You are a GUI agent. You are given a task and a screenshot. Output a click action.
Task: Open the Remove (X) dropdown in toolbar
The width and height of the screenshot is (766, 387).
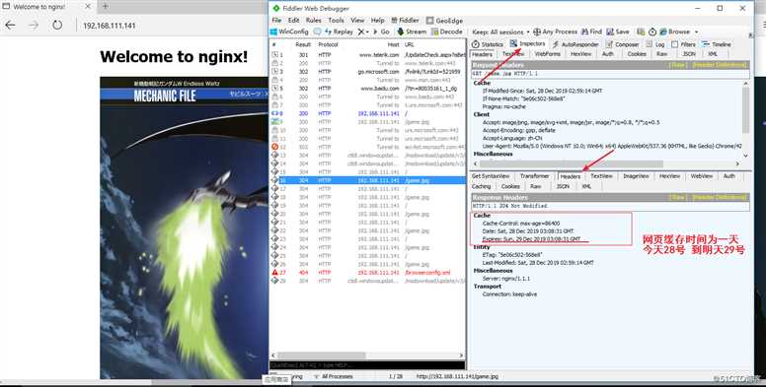(x=363, y=32)
